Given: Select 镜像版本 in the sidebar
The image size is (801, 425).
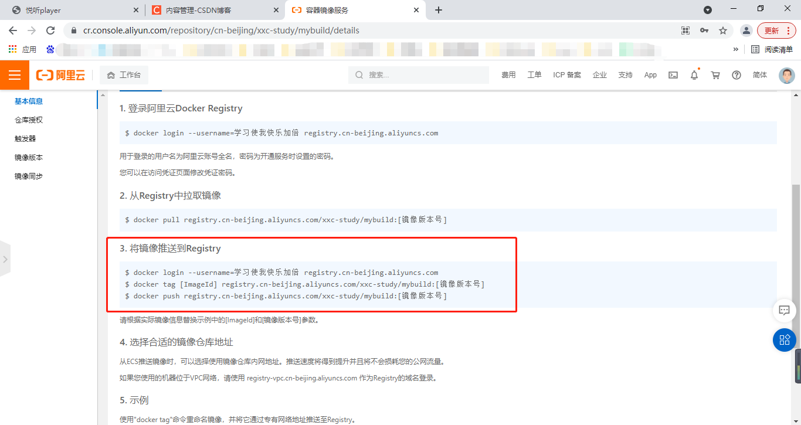Looking at the screenshot, I should coord(29,158).
